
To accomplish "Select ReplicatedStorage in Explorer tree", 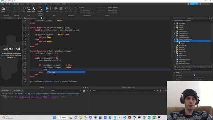I will pos(184,37).
